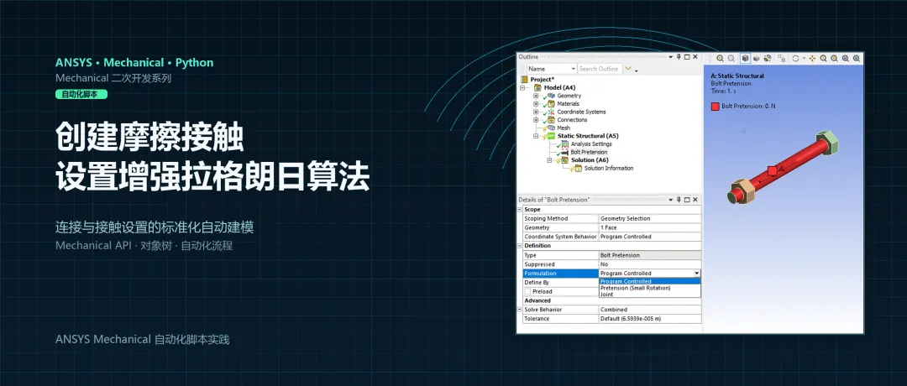
Task: Maximize the Details of Bolt Pretension panel
Action: (x=687, y=200)
